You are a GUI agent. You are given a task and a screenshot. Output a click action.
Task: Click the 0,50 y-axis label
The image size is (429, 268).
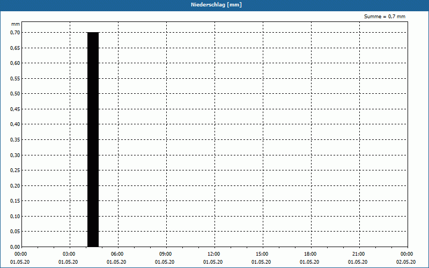tap(15, 94)
